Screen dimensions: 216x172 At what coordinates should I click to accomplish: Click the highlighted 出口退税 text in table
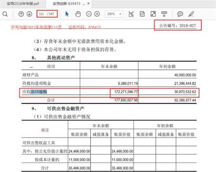tap(38, 92)
